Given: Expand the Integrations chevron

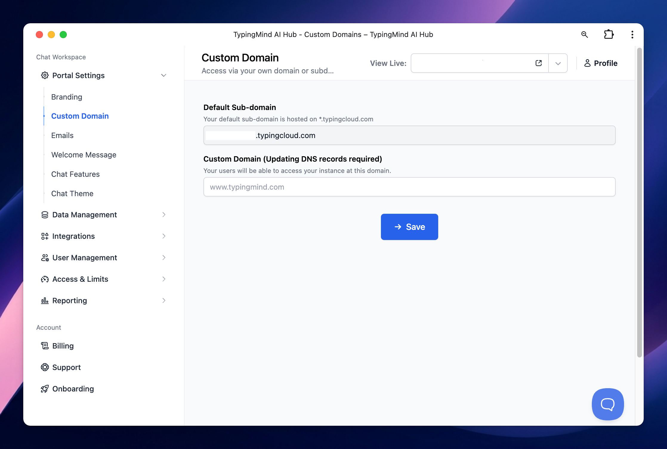Looking at the screenshot, I should pos(164,236).
